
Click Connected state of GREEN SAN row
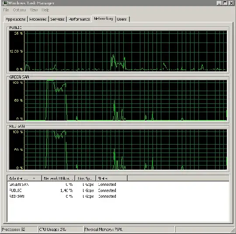[x=107, y=184]
